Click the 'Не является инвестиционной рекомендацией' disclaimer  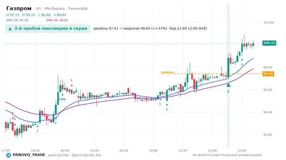(227, 155)
